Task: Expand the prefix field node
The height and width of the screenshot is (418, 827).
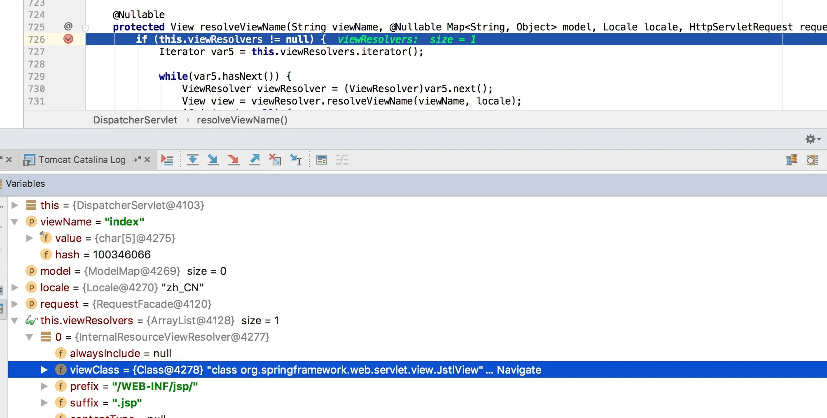Action: (x=44, y=386)
